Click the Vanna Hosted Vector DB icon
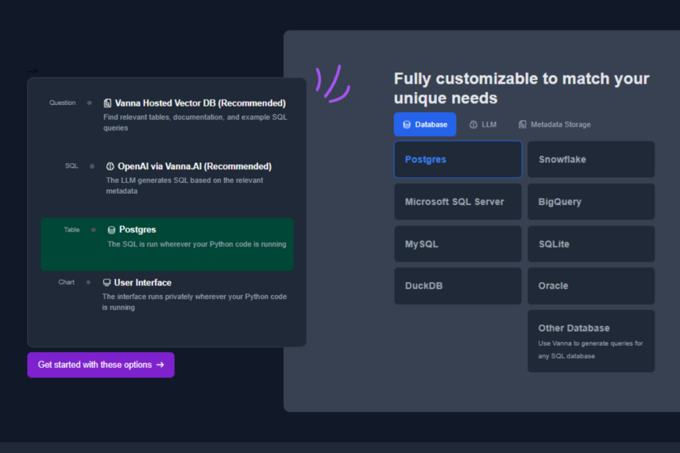 pyautogui.click(x=108, y=103)
